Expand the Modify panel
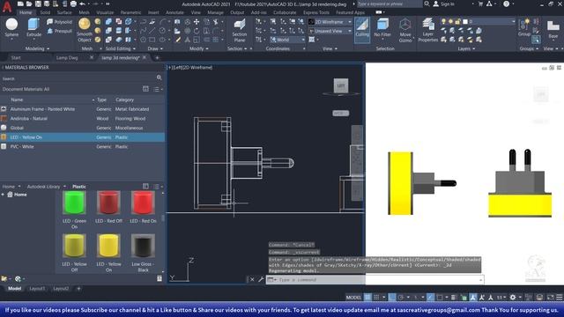The image size is (564, 317). click(199, 48)
